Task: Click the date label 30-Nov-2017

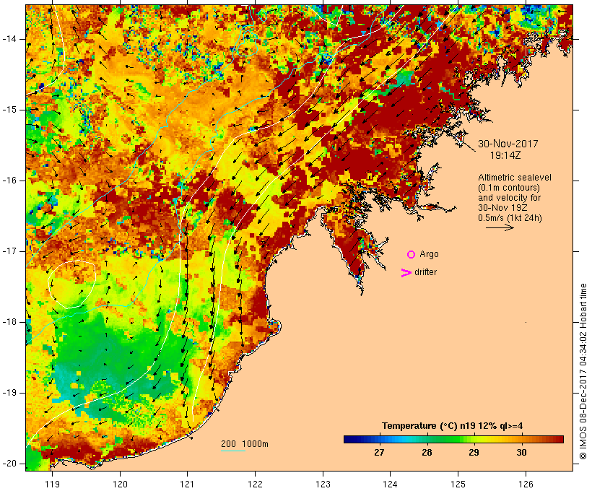Action: [508, 144]
